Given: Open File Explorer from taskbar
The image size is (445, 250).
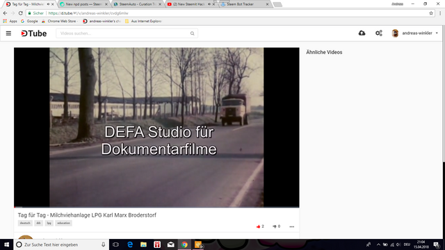Looking at the screenshot, I should coord(144,244).
